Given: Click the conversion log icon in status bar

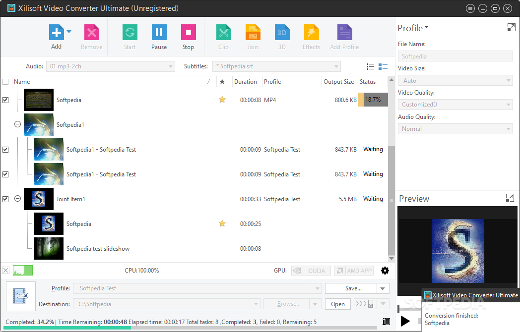Looking at the screenshot, I should [x=386, y=322].
